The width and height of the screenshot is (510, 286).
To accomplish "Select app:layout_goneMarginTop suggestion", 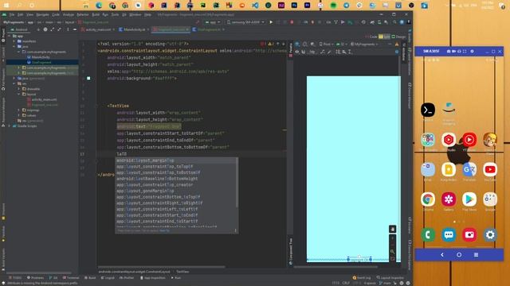I will tap(145, 191).
